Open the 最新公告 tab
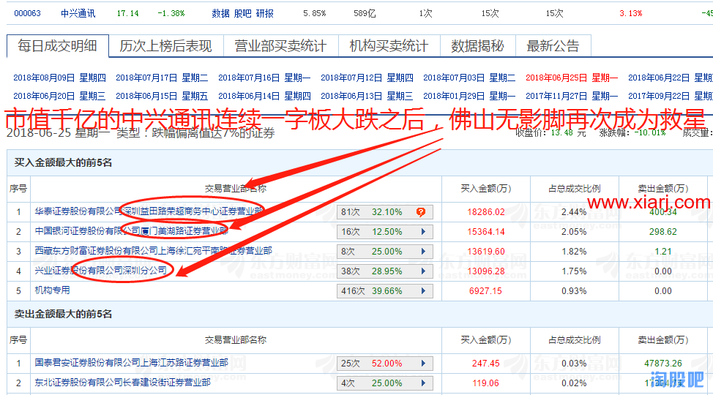713x395 pixels. click(553, 46)
